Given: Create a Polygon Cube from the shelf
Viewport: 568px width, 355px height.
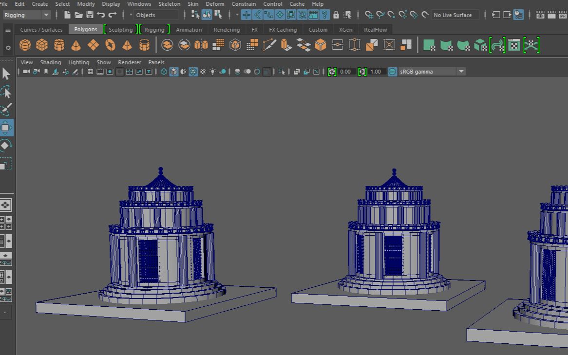Looking at the screenshot, I should (41, 45).
